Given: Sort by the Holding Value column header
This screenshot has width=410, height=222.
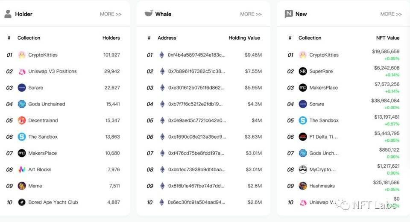Looking at the screenshot, I should 244,38.
